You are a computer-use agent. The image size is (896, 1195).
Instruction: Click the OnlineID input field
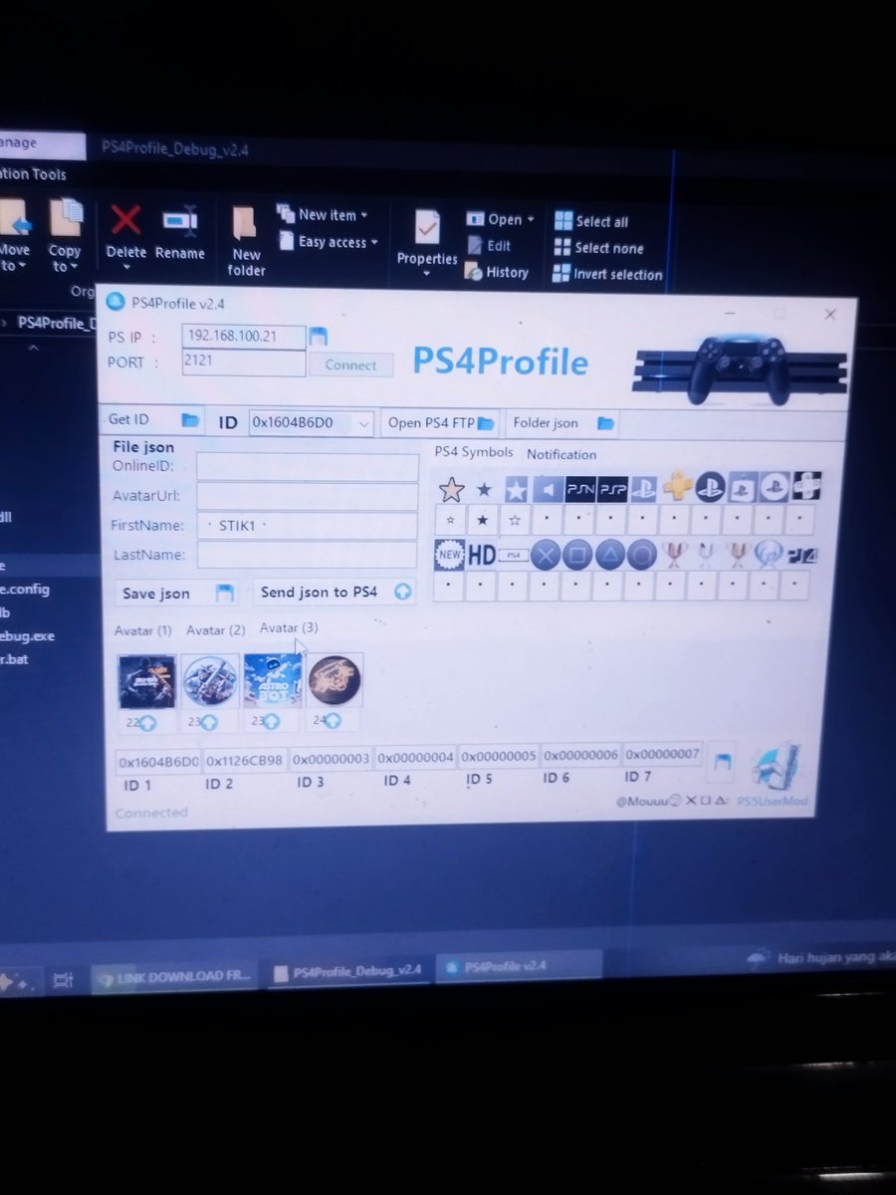tap(307, 467)
